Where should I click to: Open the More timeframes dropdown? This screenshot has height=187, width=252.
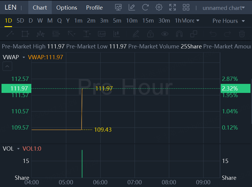pyautogui.click(x=191, y=21)
